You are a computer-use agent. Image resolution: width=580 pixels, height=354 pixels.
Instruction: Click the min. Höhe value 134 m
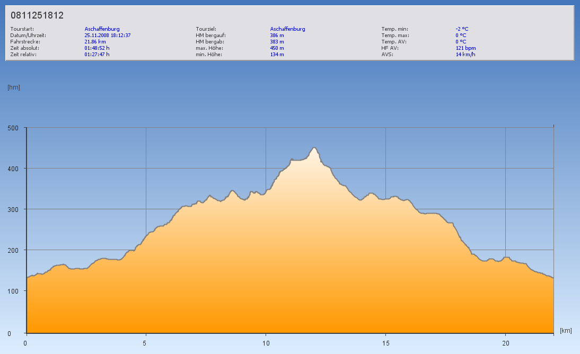[x=277, y=55]
